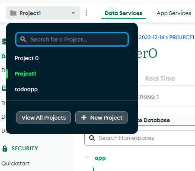Click the folder icon beside Project1
This screenshot has width=195, height=171.
coord(13,13)
